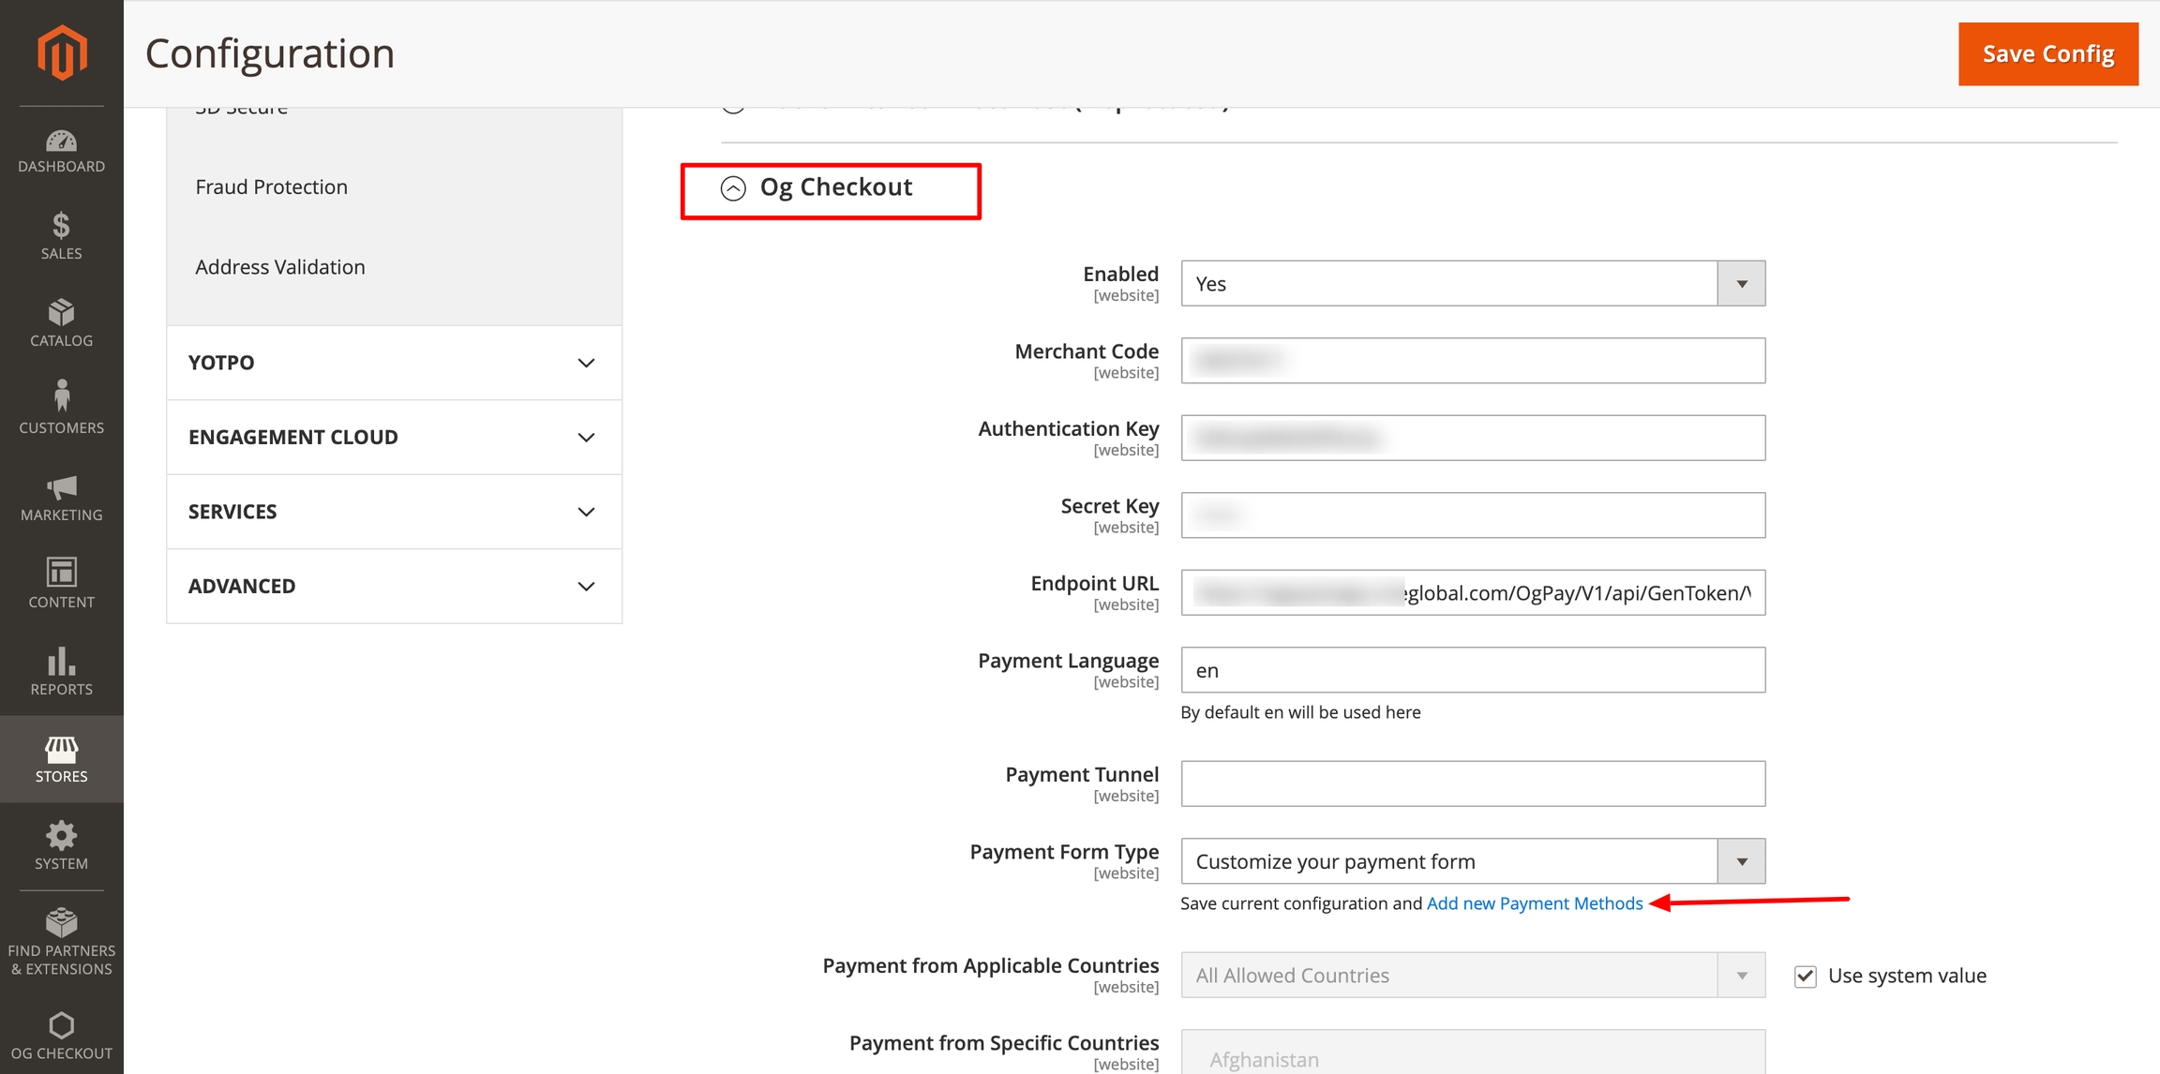This screenshot has width=2160, height=1074.
Task: Expand the YOTPO config section
Action: point(394,363)
